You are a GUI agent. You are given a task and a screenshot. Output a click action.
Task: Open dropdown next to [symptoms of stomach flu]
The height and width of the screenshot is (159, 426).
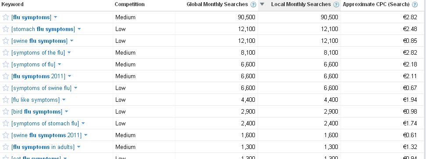click(x=83, y=123)
